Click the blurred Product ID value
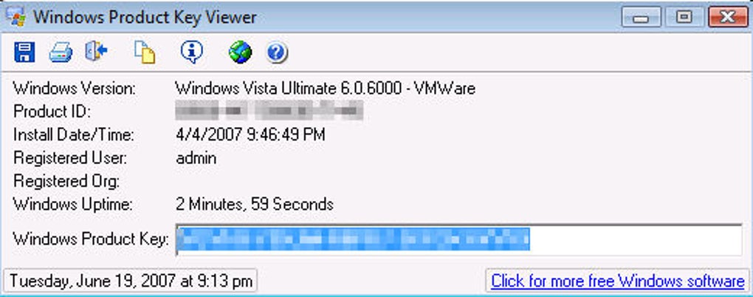 [269, 111]
